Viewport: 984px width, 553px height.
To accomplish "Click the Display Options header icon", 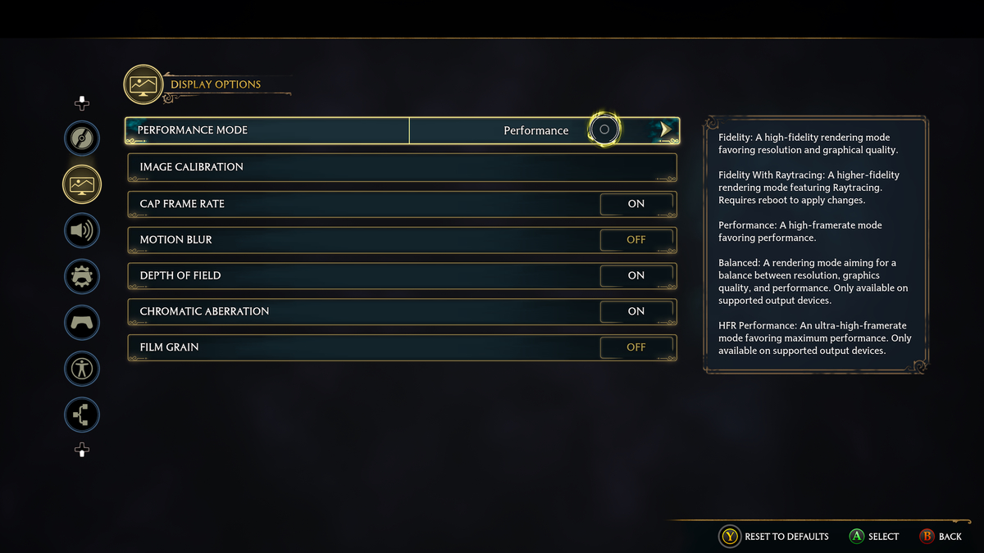I will point(143,84).
